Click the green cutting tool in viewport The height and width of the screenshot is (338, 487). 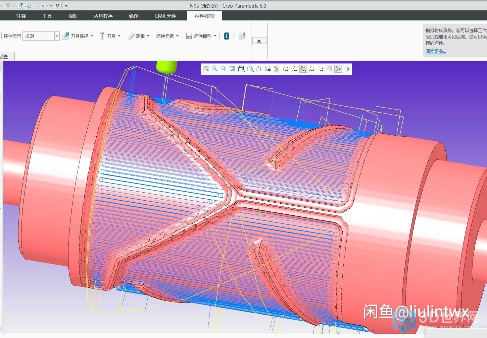tap(166, 66)
